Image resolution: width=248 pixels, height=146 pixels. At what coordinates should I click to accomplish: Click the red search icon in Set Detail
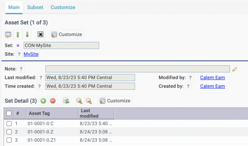(x=89, y=101)
